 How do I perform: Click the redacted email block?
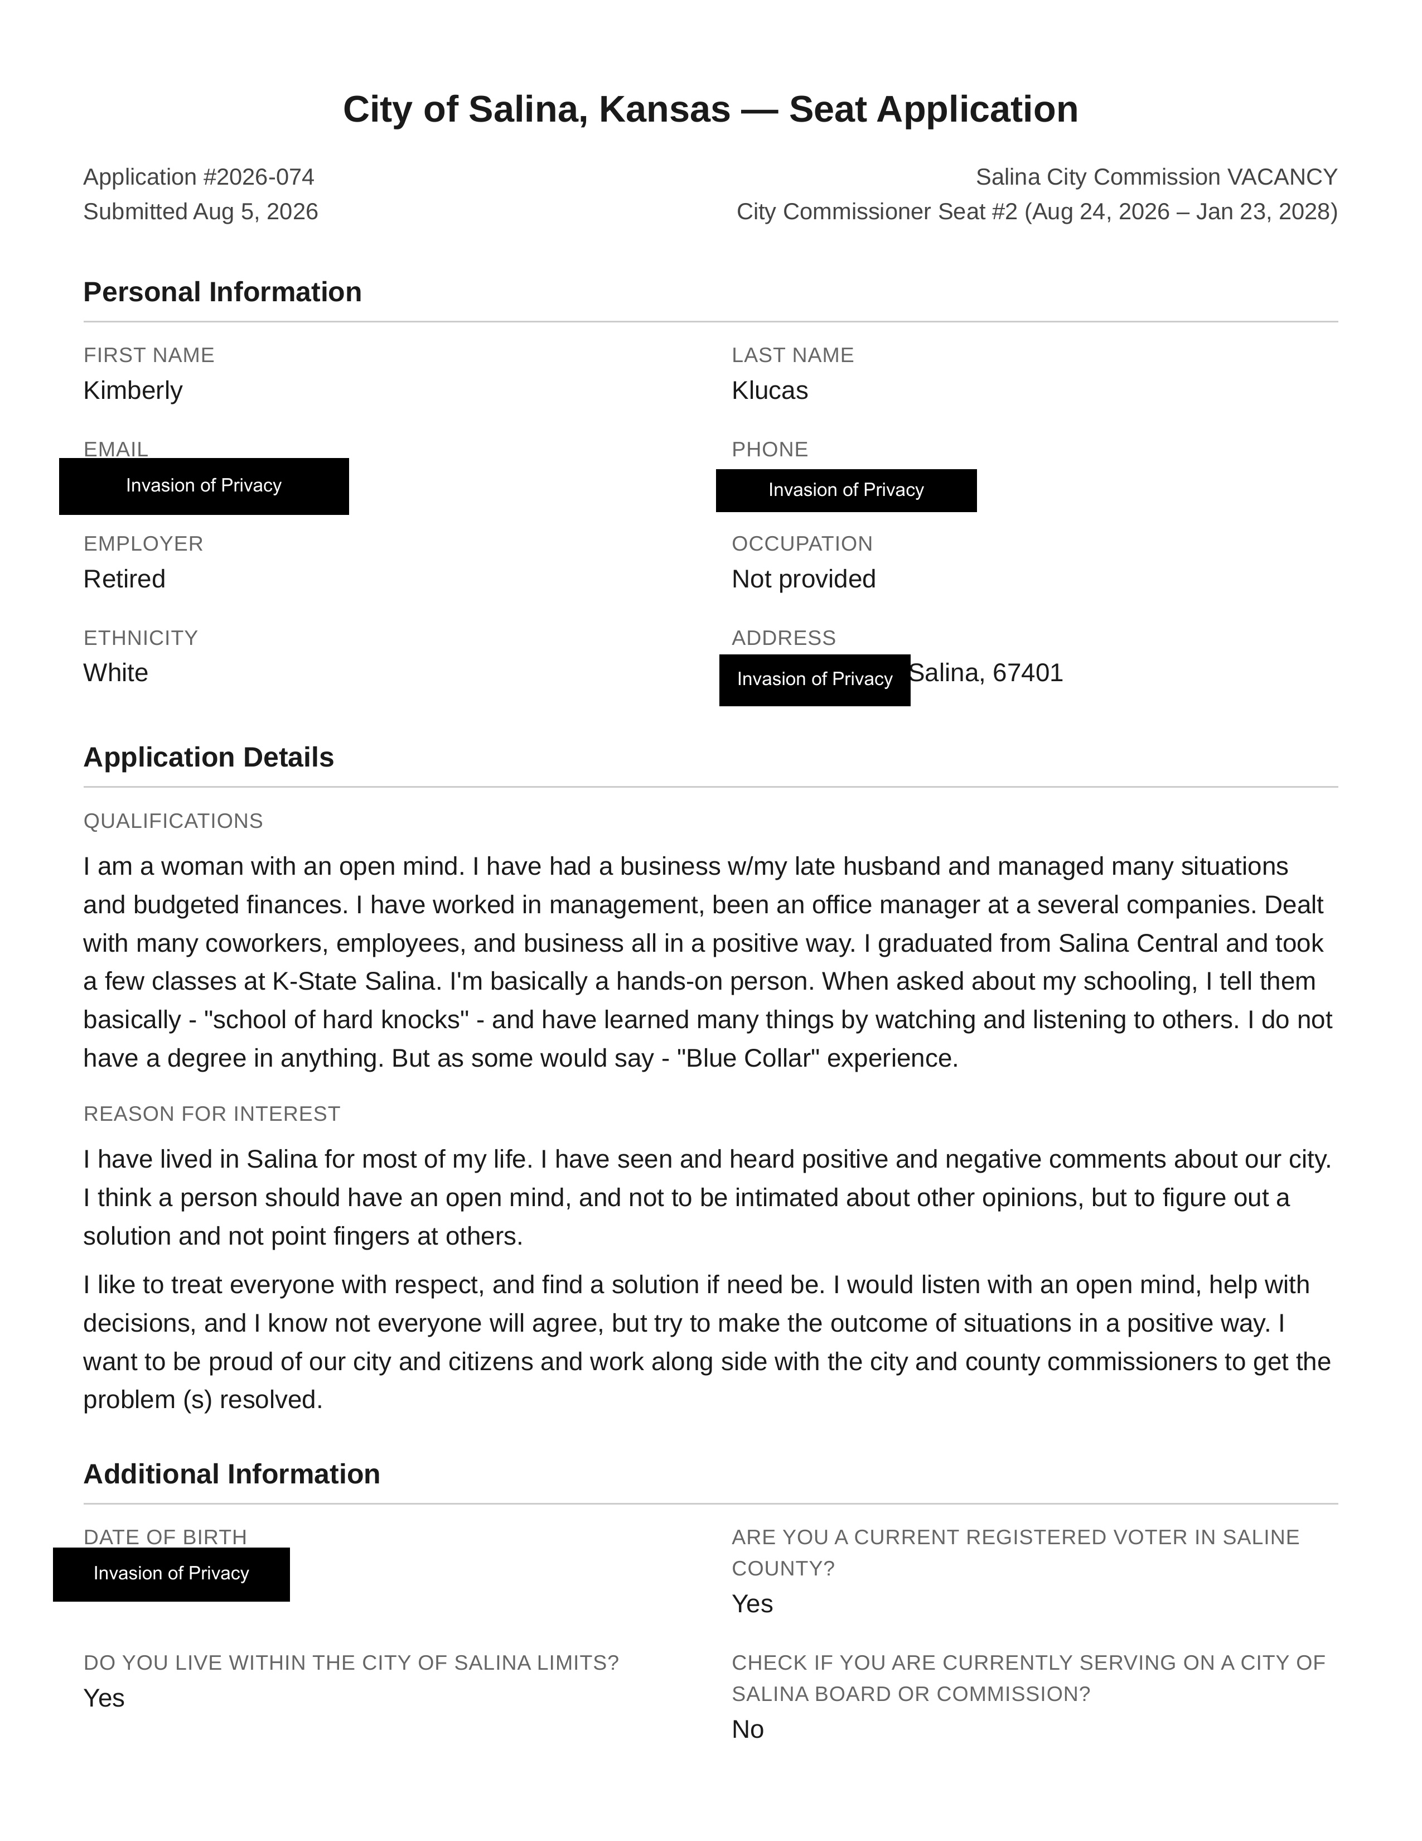click(x=204, y=486)
